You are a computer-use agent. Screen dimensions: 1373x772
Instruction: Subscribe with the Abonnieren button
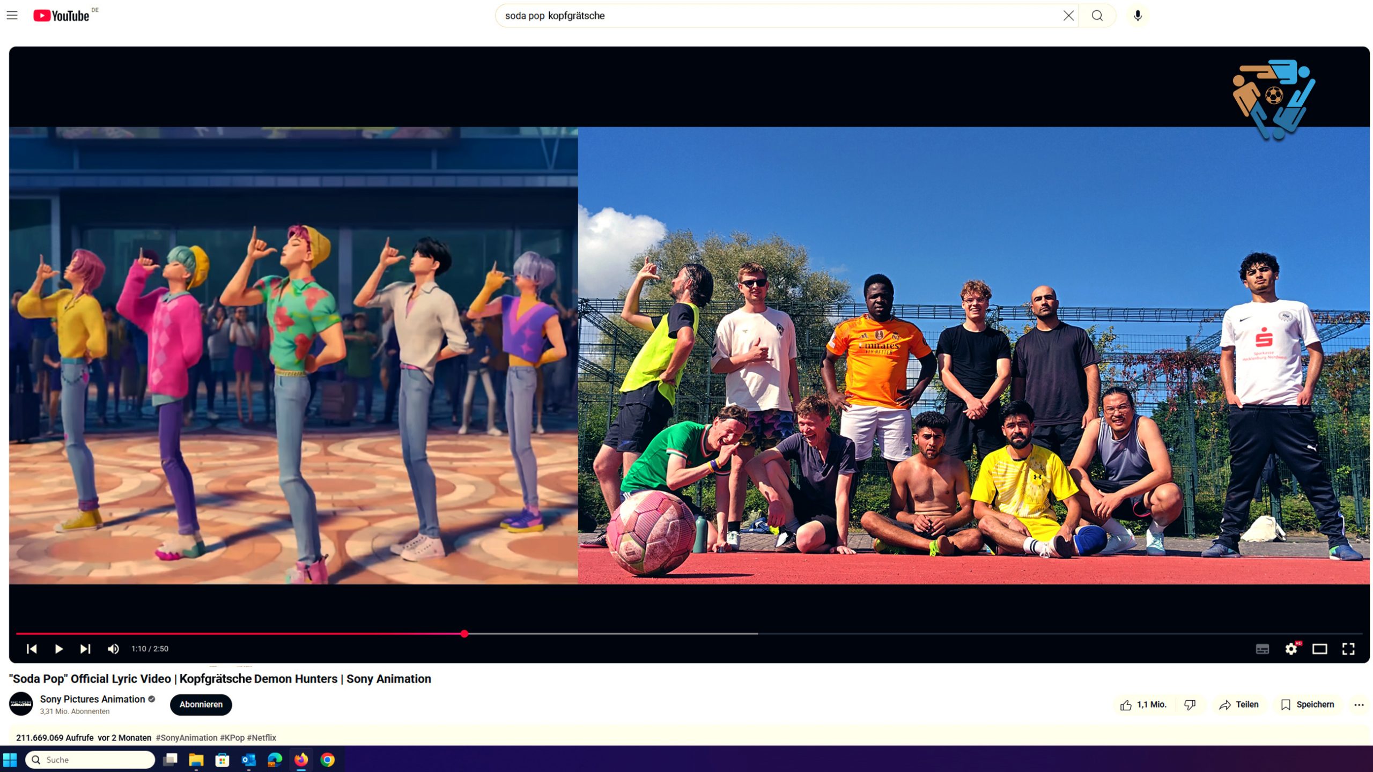(201, 704)
